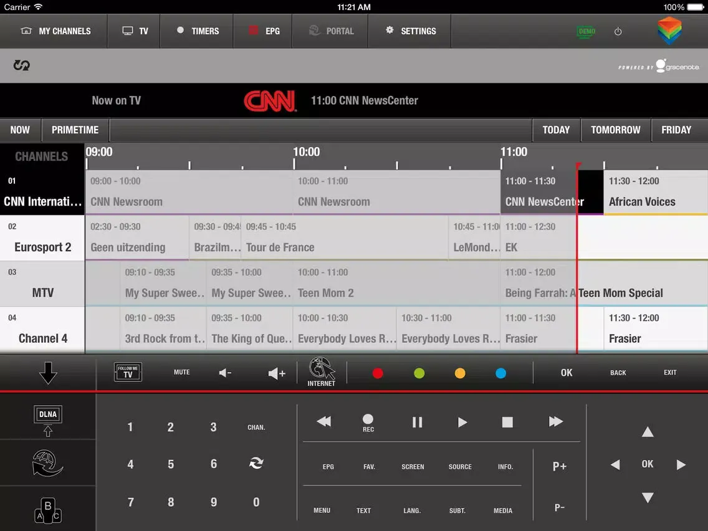Decrease volume with speaker minus icon
Screen dimensions: 708x531
tap(225, 373)
